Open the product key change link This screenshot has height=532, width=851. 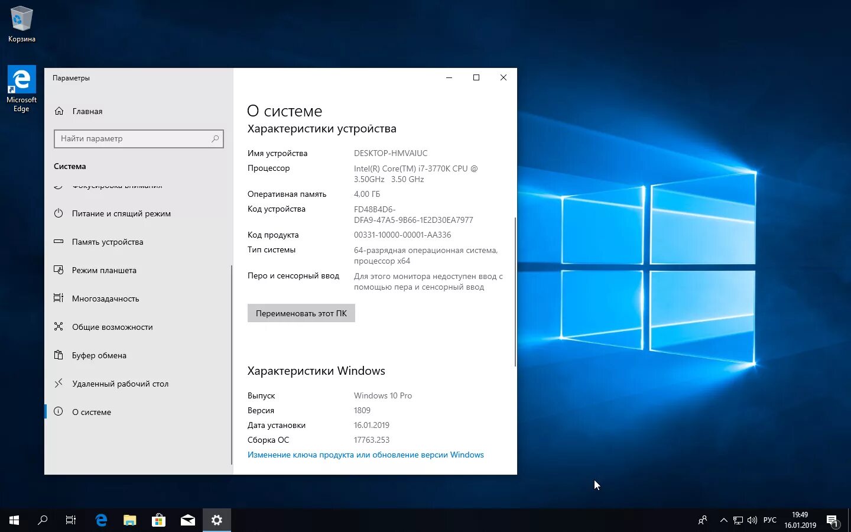[366, 455]
